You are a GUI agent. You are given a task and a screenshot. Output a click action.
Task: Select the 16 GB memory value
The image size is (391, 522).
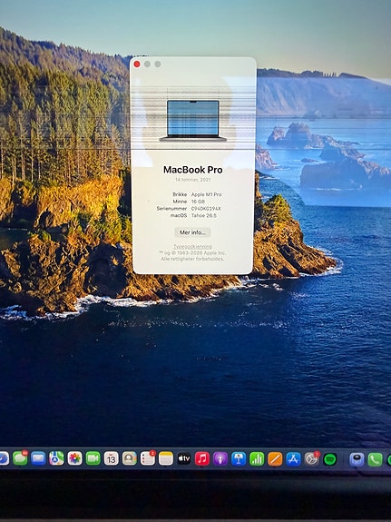(x=199, y=202)
